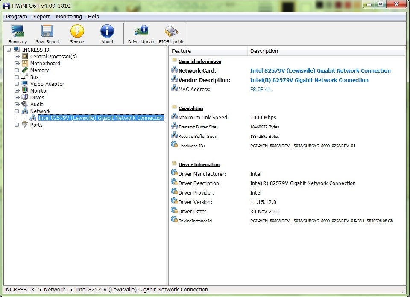Close the HWiNFO64 window
The height and width of the screenshot is (297, 410).
(x=396, y=4)
